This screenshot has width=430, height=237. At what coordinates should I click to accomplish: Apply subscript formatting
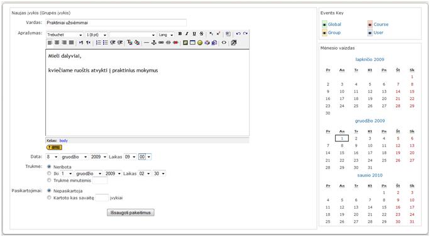coord(211,34)
